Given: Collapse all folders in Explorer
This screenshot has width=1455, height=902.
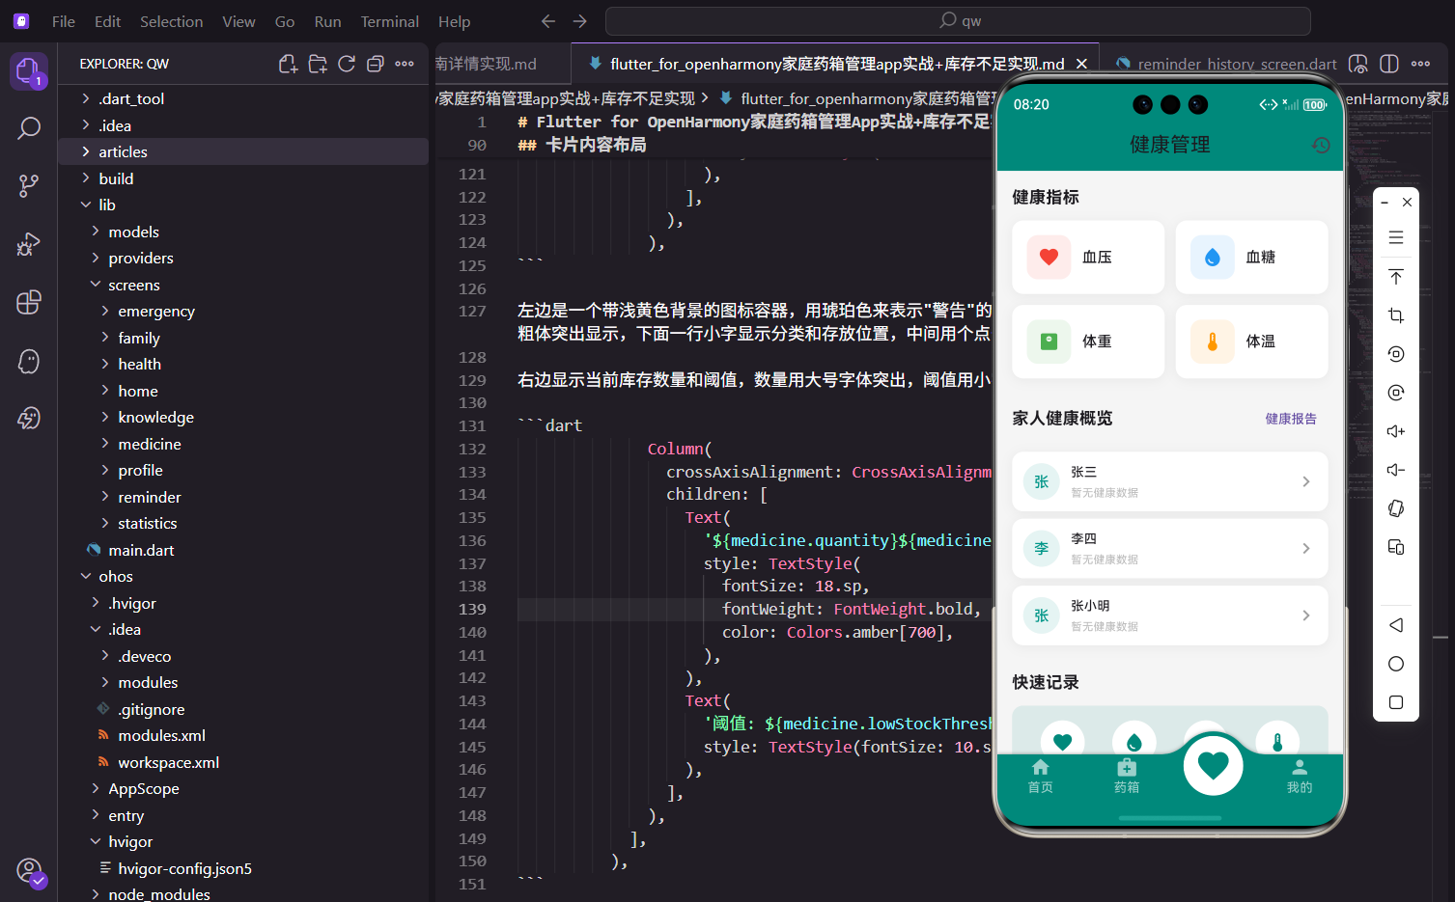Looking at the screenshot, I should (376, 64).
